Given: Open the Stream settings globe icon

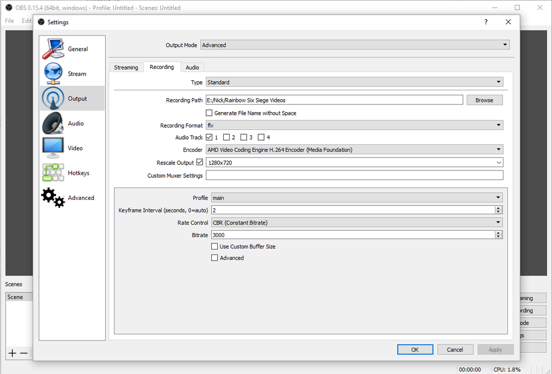Looking at the screenshot, I should (x=53, y=73).
